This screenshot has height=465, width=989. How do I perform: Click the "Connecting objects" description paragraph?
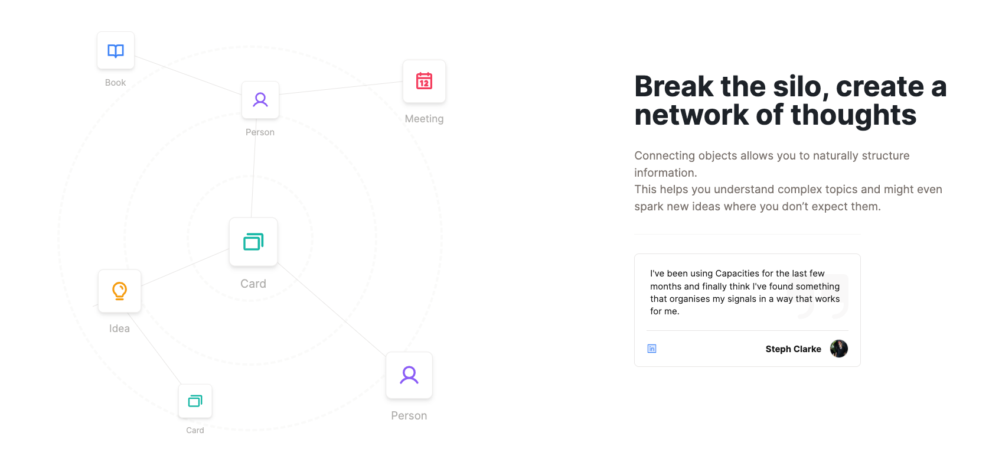[788, 181]
